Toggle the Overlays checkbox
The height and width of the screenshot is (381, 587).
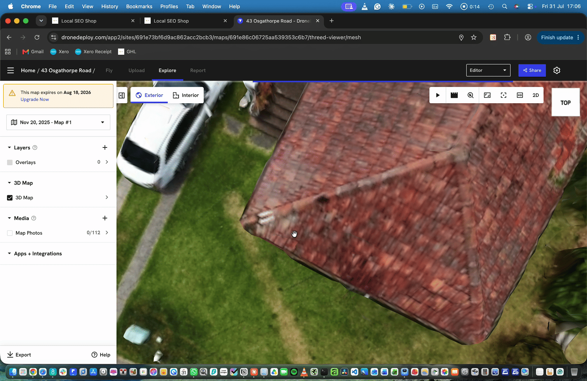[10, 162]
